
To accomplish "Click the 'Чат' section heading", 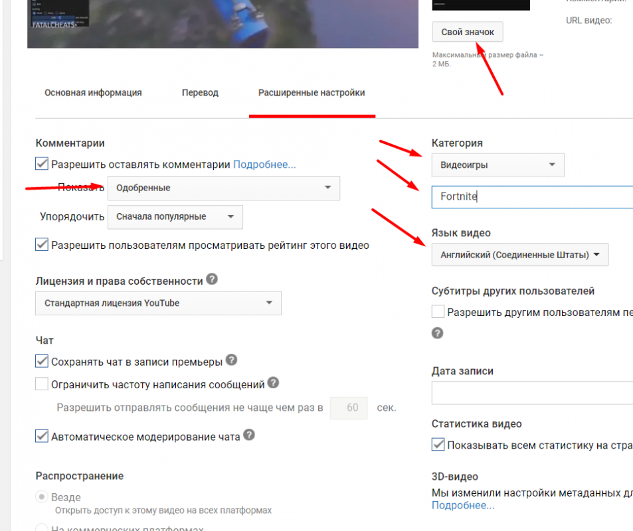I will coord(45,341).
